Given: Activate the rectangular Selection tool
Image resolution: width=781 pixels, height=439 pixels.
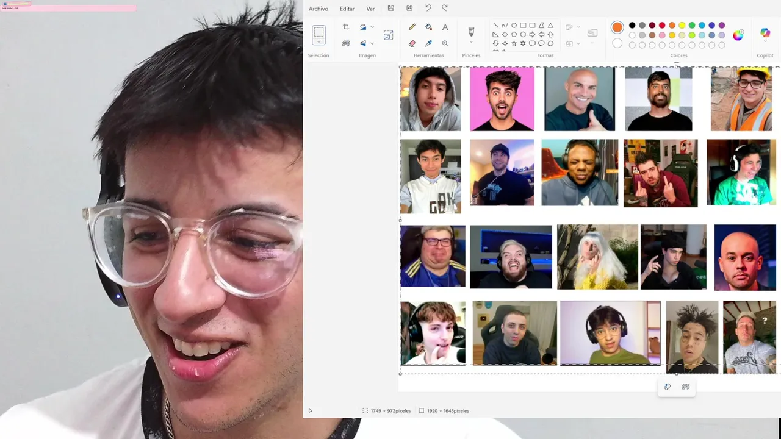Looking at the screenshot, I should (319, 32).
